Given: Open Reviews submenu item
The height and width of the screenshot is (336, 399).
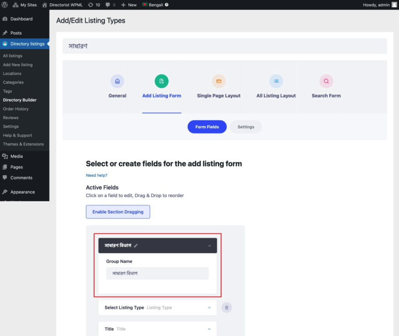Looking at the screenshot, I should tap(11, 118).
